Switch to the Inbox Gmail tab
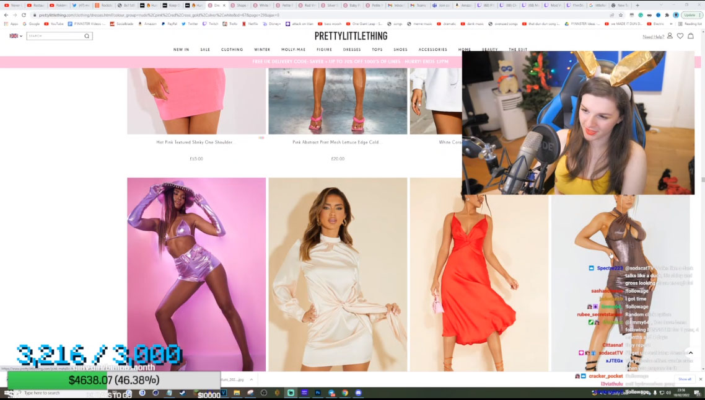 (x=396, y=6)
